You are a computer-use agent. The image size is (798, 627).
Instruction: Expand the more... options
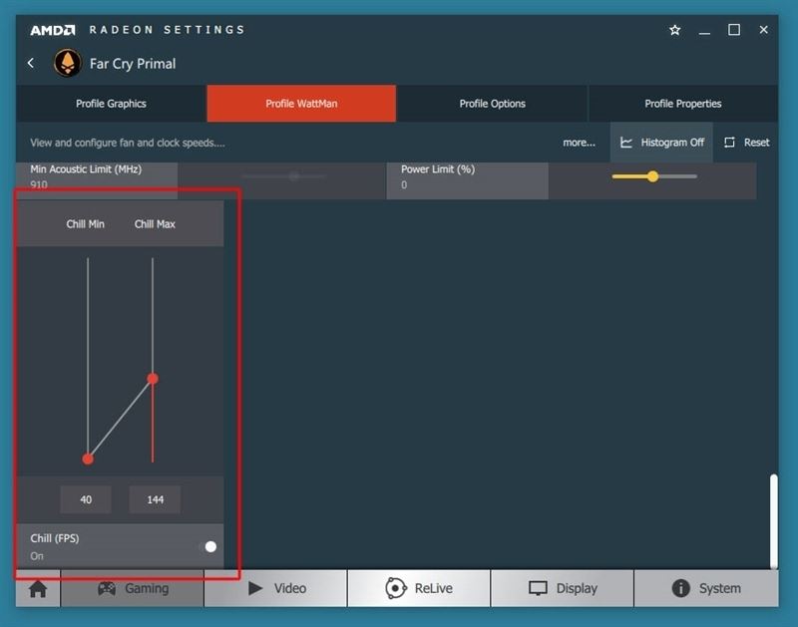coord(579,143)
